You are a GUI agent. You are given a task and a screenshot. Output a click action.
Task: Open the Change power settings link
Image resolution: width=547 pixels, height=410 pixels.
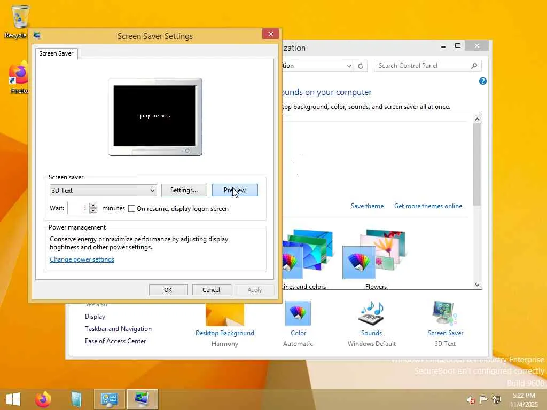(x=82, y=259)
